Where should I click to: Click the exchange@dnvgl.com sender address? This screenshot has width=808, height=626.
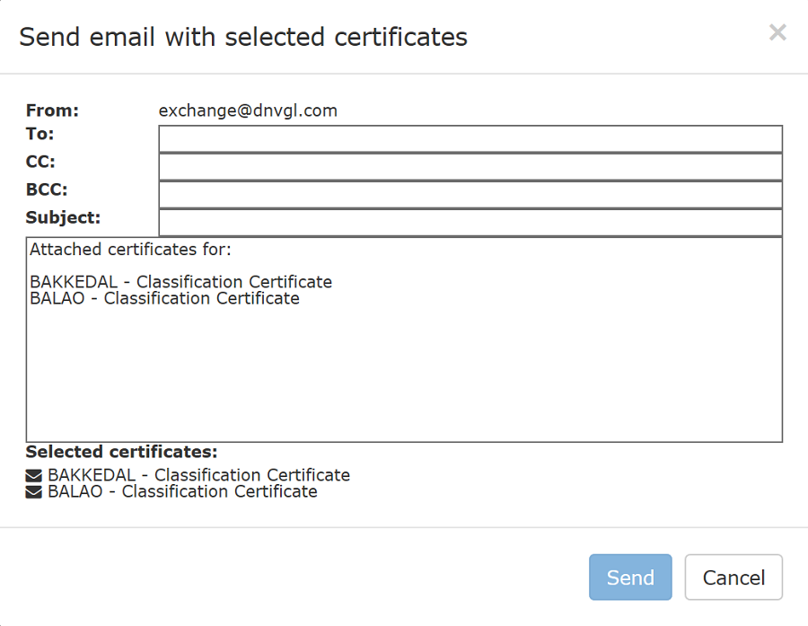[248, 110]
